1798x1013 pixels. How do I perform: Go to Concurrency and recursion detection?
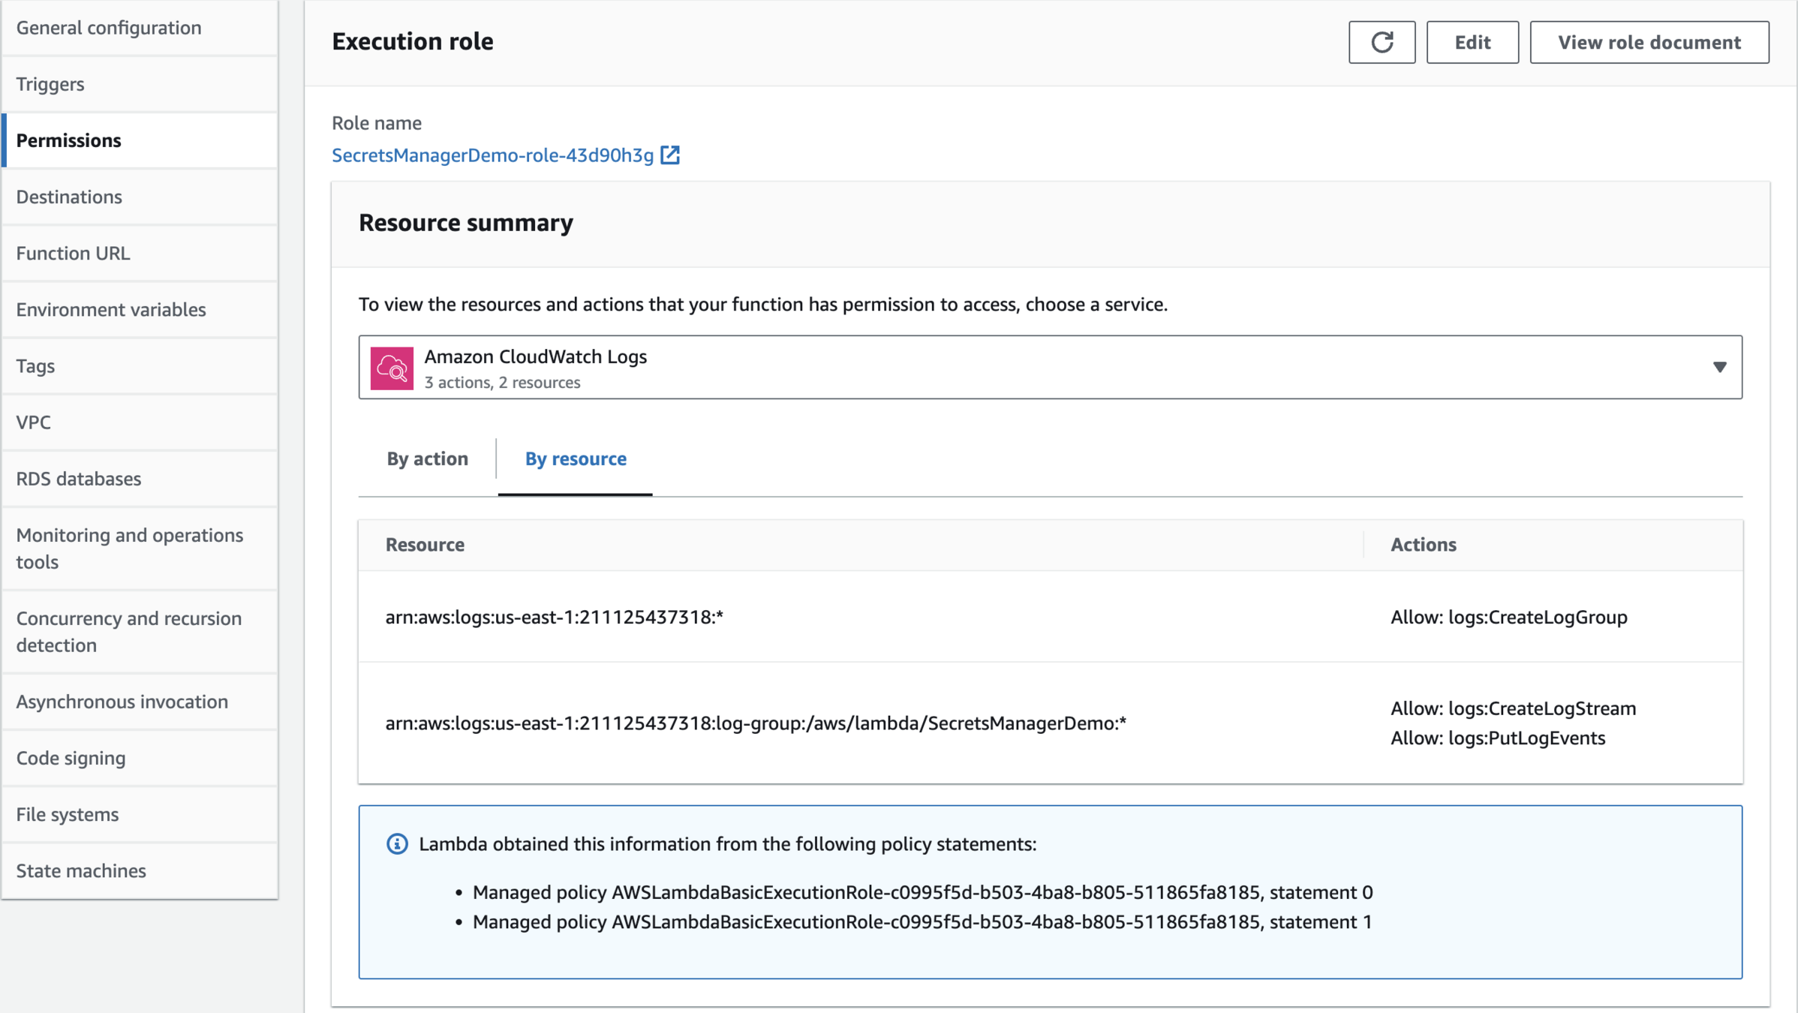click(128, 631)
